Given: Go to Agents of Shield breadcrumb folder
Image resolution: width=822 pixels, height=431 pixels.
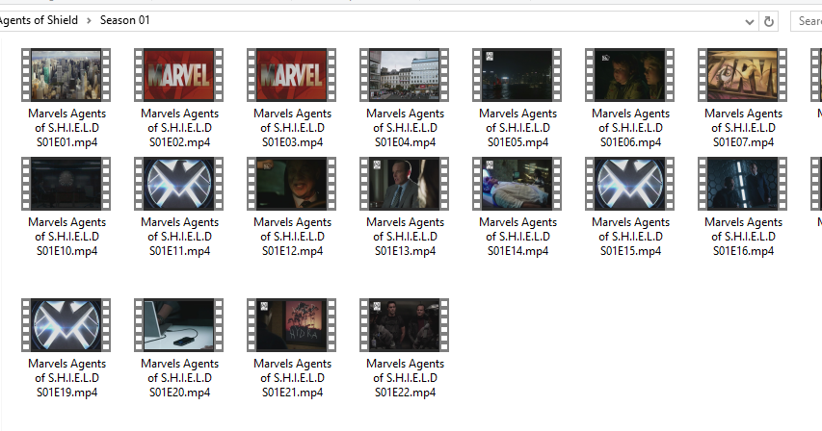Looking at the screenshot, I should 39,20.
